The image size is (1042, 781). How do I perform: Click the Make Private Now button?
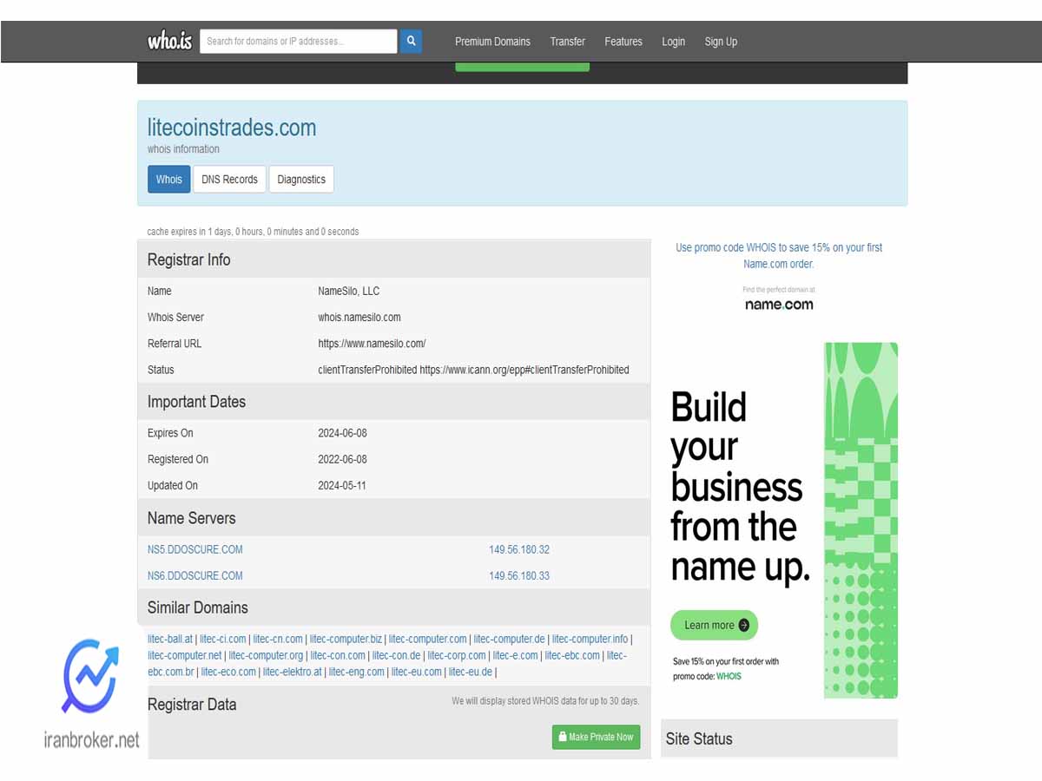(x=596, y=737)
